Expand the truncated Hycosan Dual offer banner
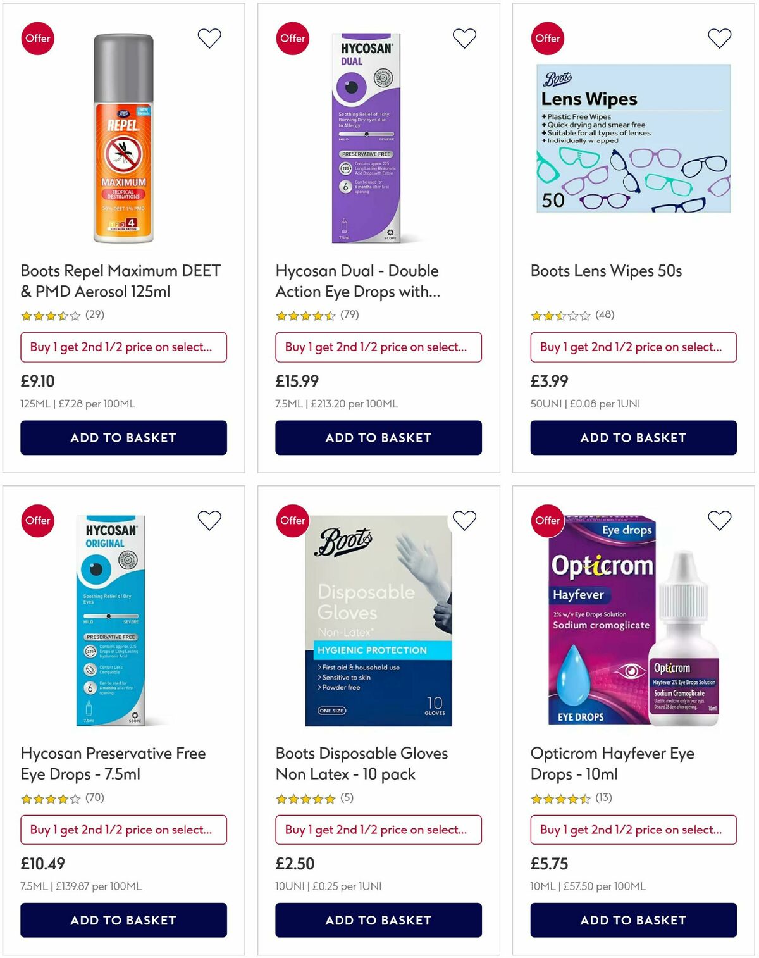This screenshot has width=759, height=958. pyautogui.click(x=378, y=347)
